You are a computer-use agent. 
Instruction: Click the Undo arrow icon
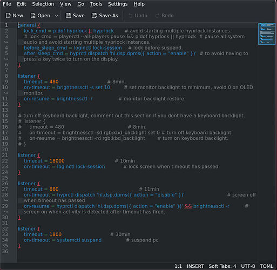(130, 16)
